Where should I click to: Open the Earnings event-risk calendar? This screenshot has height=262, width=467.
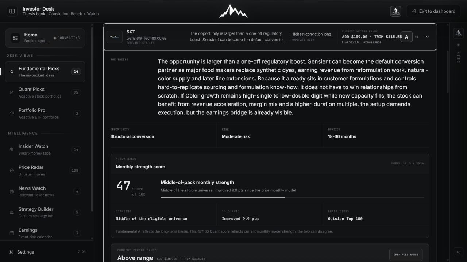(45, 233)
